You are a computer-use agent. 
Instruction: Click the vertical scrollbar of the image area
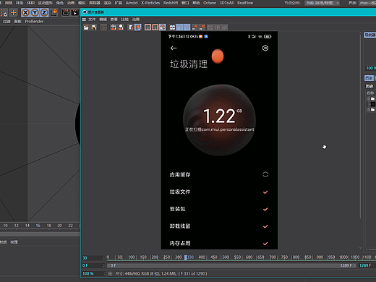(x=360, y=125)
